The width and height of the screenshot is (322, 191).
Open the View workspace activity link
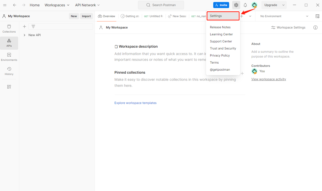269,79
